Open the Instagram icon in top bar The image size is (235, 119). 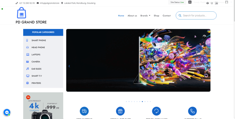tap(212, 3)
